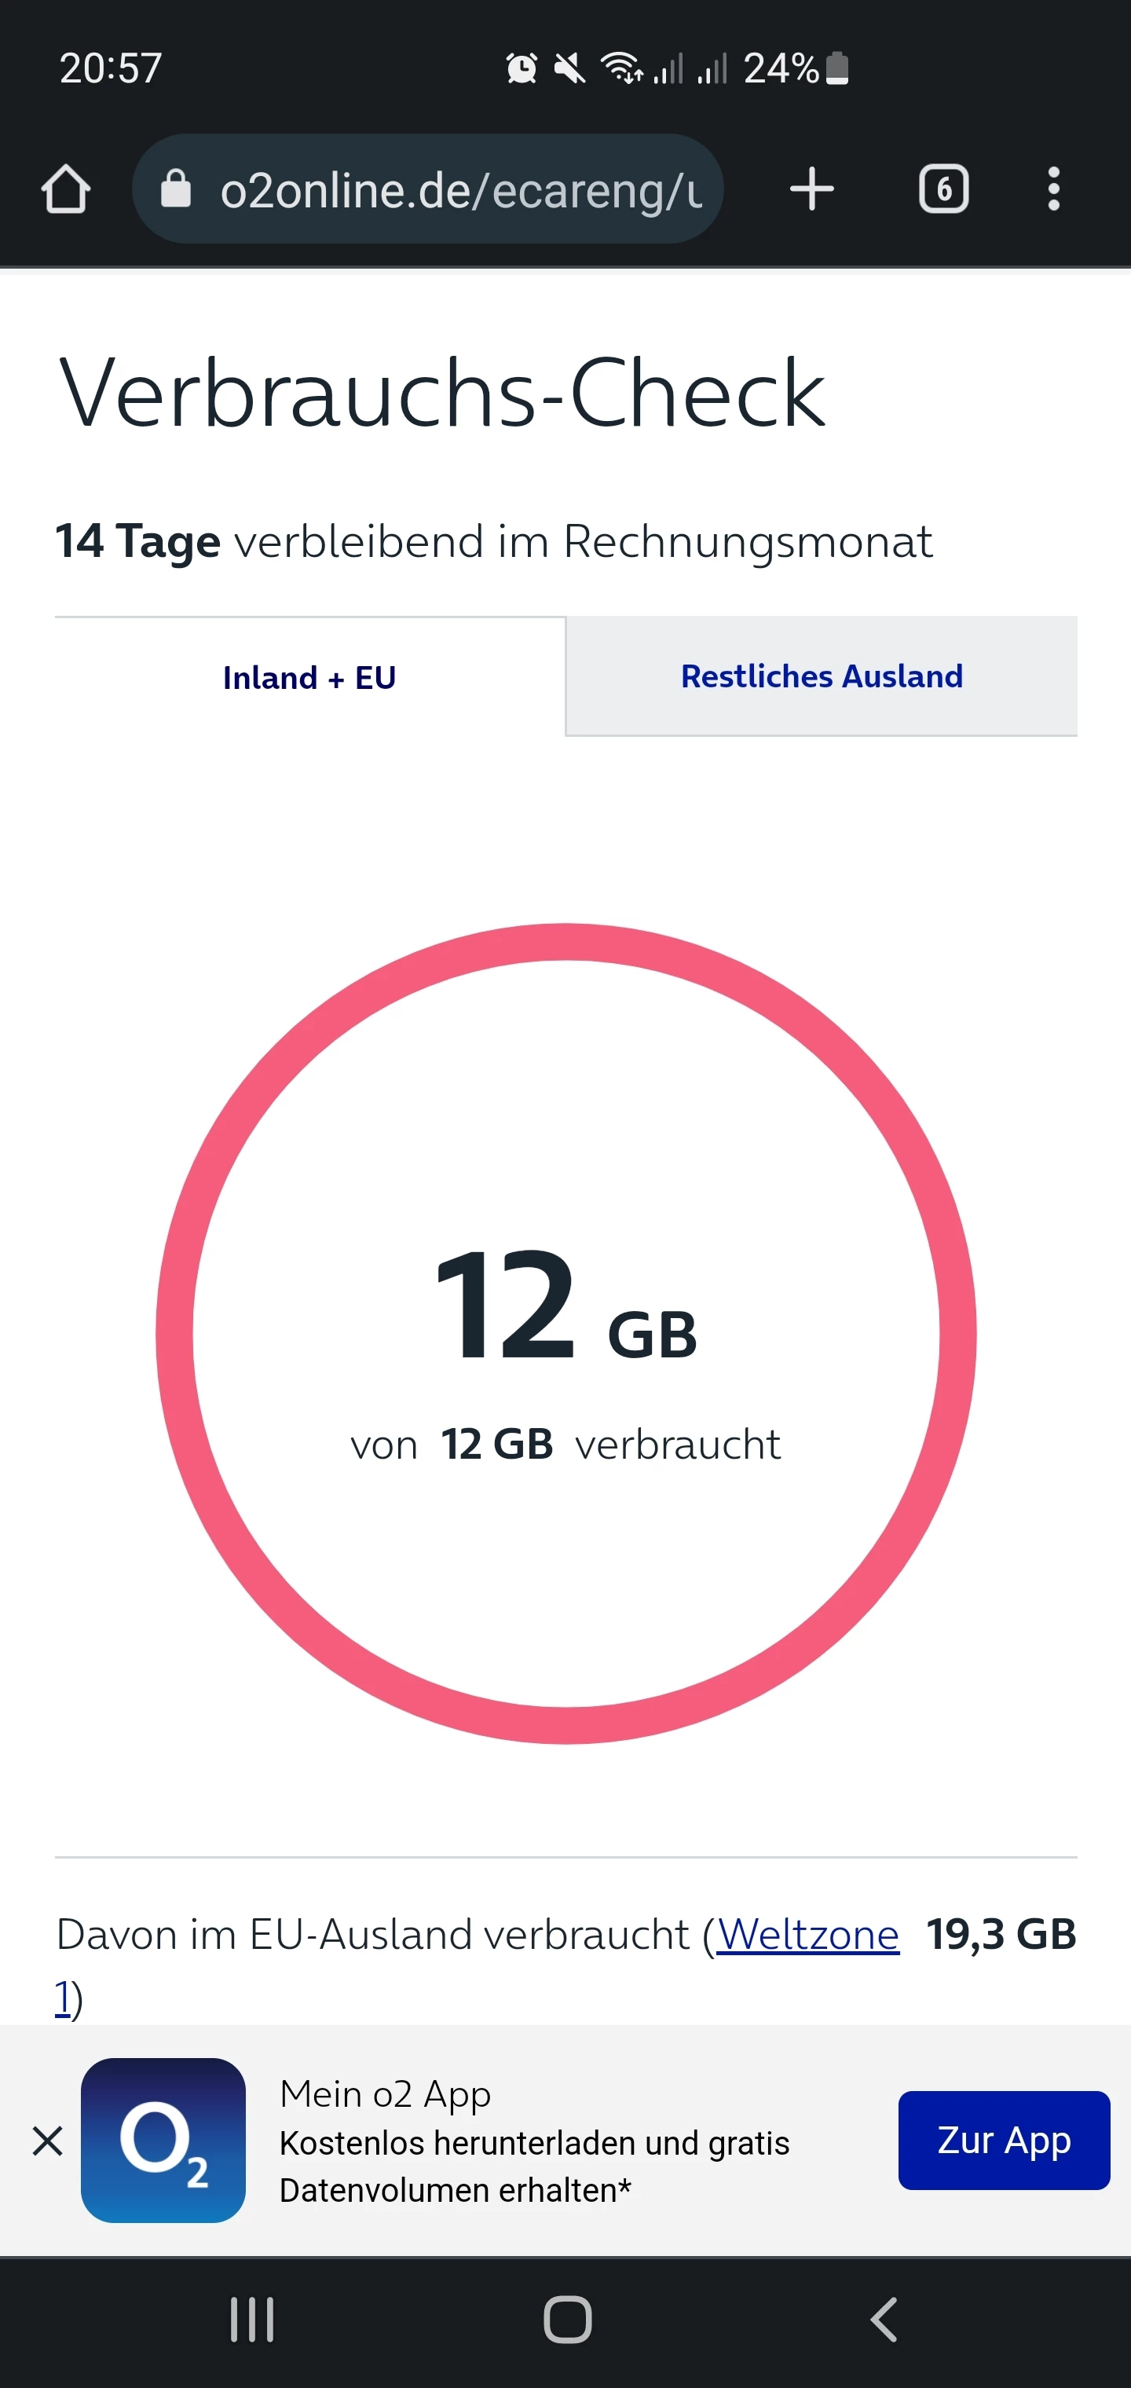This screenshot has height=2388, width=1131.
Task: Switch to the Restliches Ausland tab
Action: 822,676
